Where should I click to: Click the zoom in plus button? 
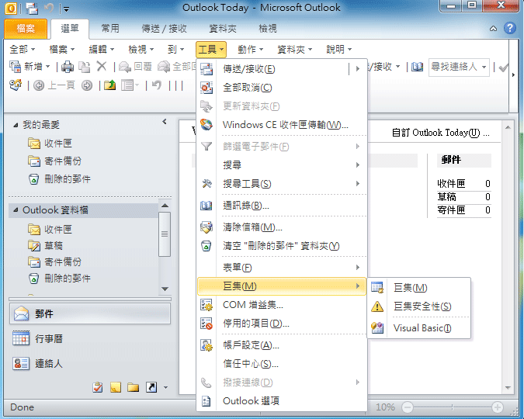(x=498, y=407)
